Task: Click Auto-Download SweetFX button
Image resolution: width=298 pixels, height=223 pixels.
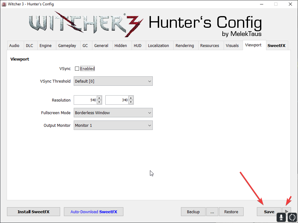Action: 94,212
